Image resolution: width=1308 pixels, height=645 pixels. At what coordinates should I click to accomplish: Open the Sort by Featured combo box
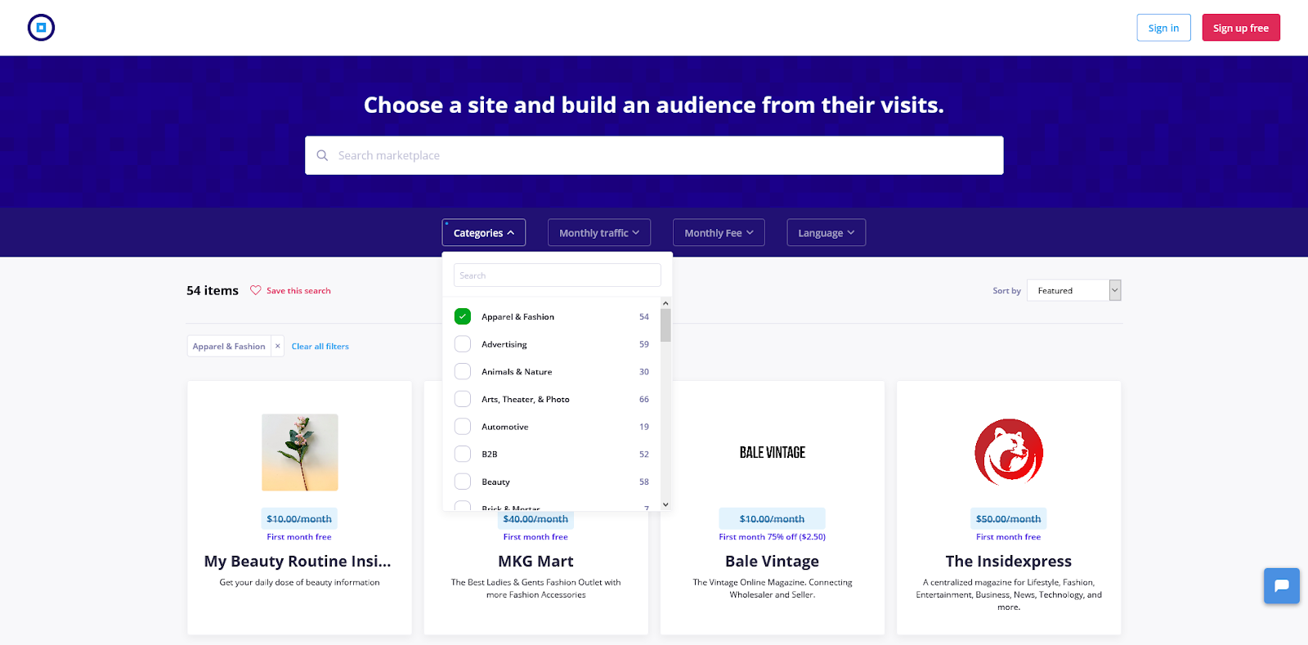coord(1073,290)
